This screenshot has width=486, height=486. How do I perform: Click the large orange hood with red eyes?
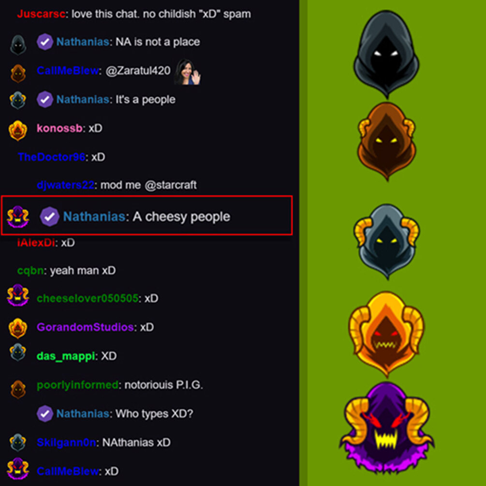386,334
